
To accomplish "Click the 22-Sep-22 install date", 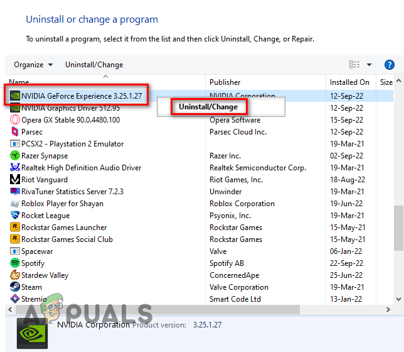I will 346,263.
